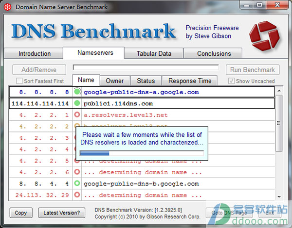
Task: Select row public1.114dns.com
Action: (142, 103)
